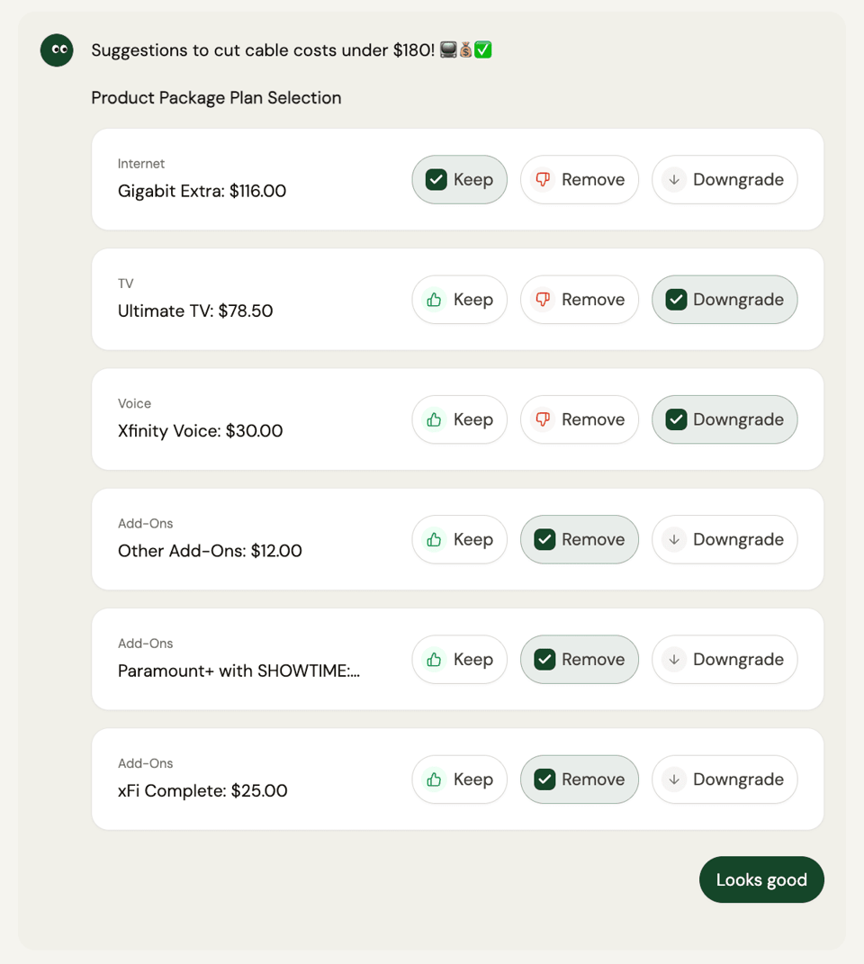Select Keep for Paramount+ with SHOWTIME
Viewport: 864px width, 964px height.
tap(459, 659)
